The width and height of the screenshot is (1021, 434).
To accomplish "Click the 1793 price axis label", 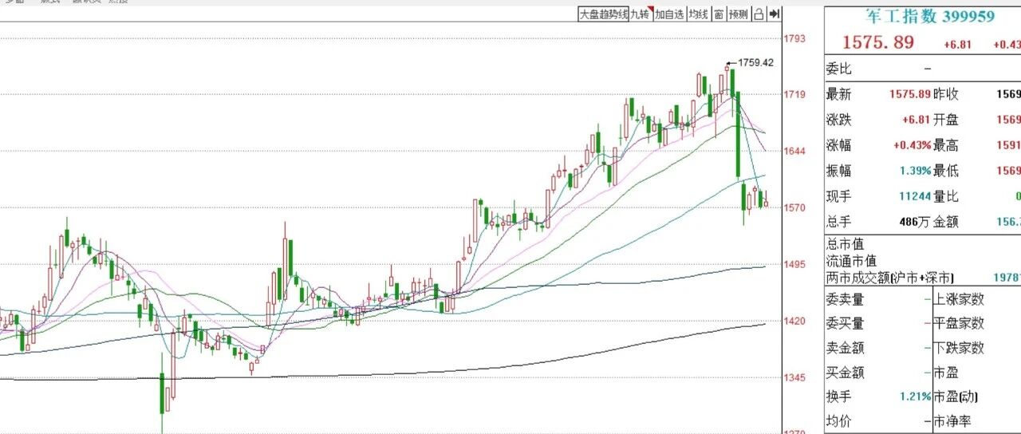I will (x=794, y=38).
